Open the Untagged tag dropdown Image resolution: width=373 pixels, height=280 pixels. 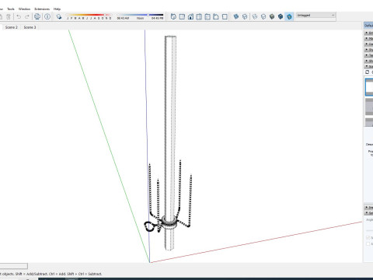tap(315, 16)
